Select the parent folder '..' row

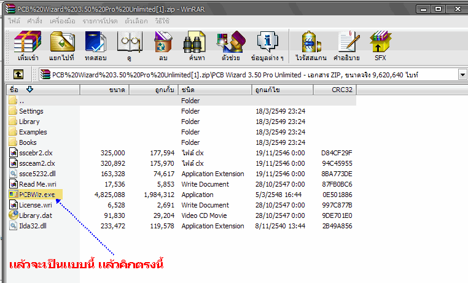181,101
